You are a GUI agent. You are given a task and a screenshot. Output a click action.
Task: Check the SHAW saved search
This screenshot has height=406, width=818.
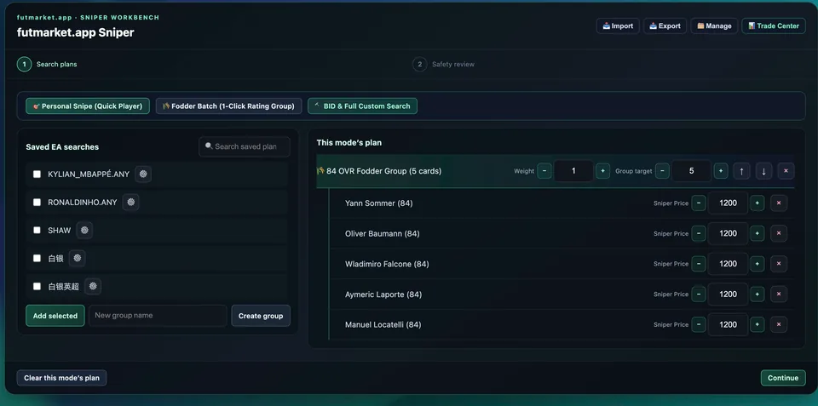pos(37,231)
